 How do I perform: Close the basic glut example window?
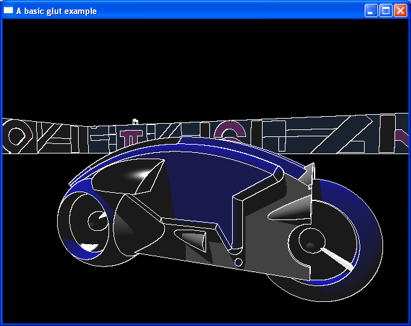[x=400, y=11]
